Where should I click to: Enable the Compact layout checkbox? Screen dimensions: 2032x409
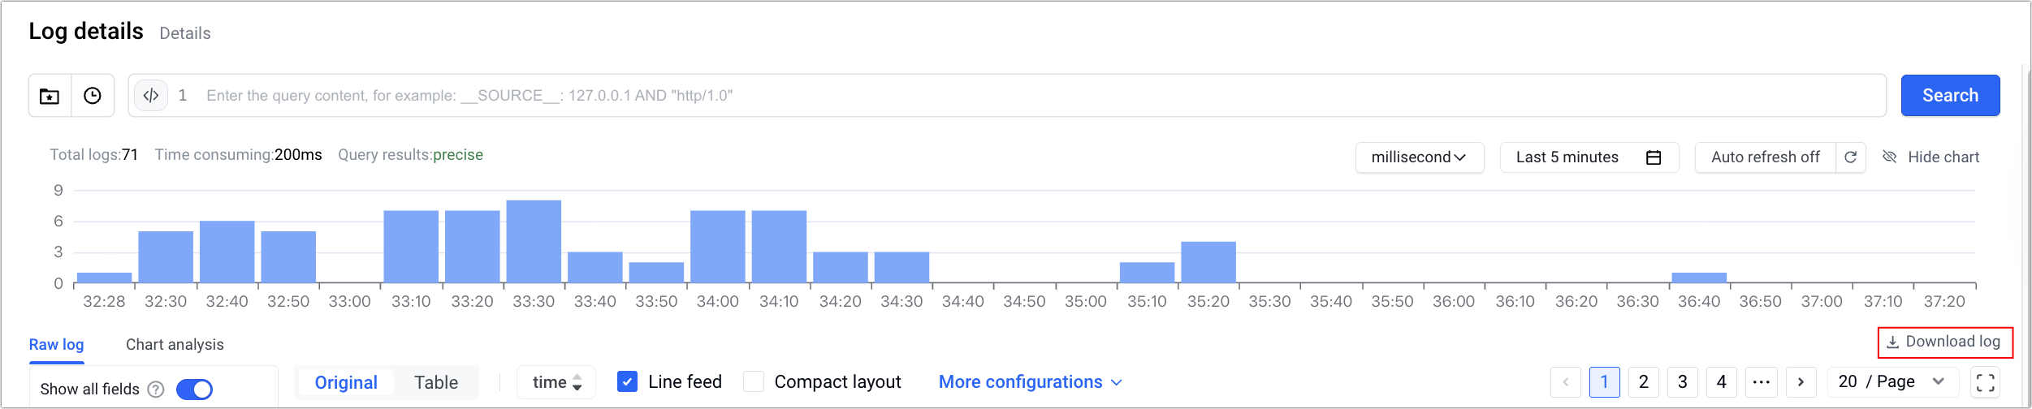click(754, 381)
